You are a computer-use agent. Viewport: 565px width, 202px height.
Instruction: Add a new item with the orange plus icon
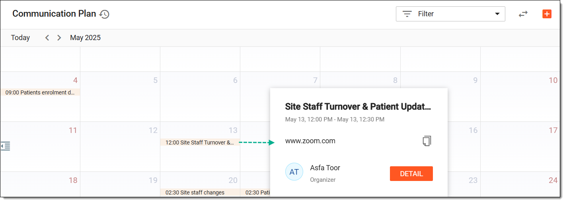[547, 14]
